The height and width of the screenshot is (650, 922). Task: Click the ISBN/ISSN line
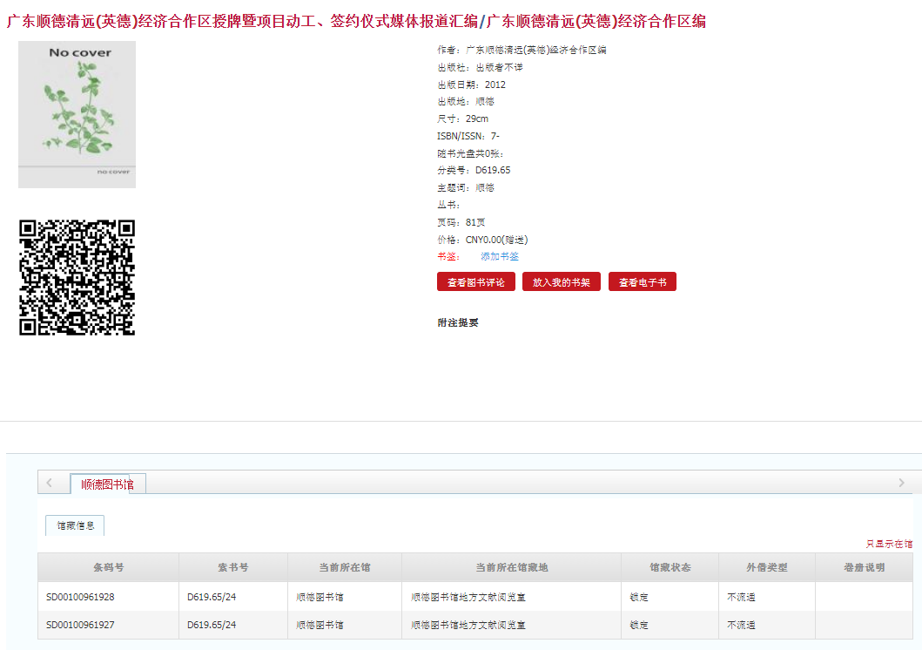tap(468, 136)
